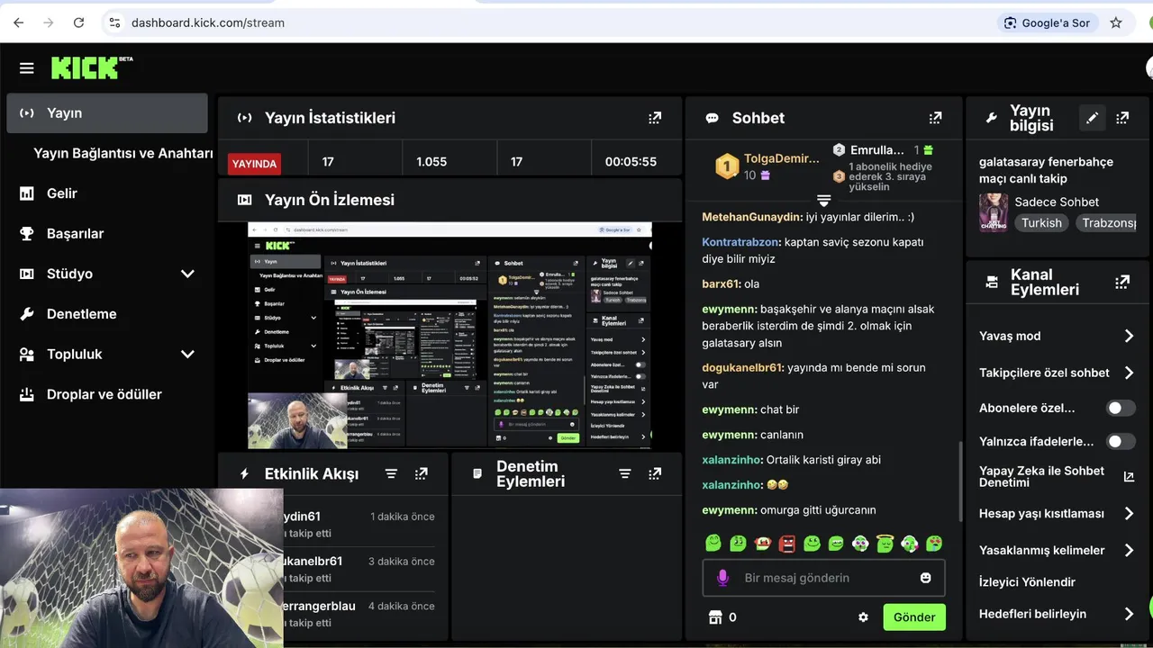This screenshot has width=1153, height=648.
Task: Open Yapay Zeka ile Sohbet Denetimi external link
Action: point(1129,477)
